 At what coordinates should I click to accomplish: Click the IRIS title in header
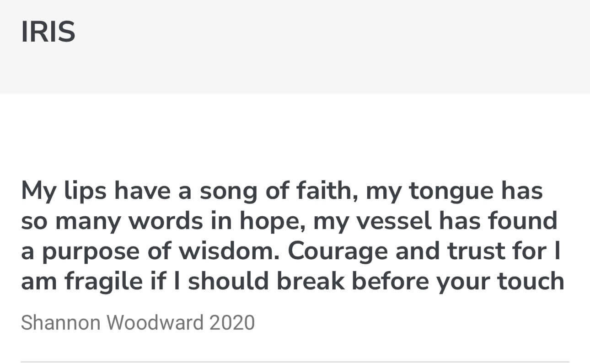pos(48,32)
